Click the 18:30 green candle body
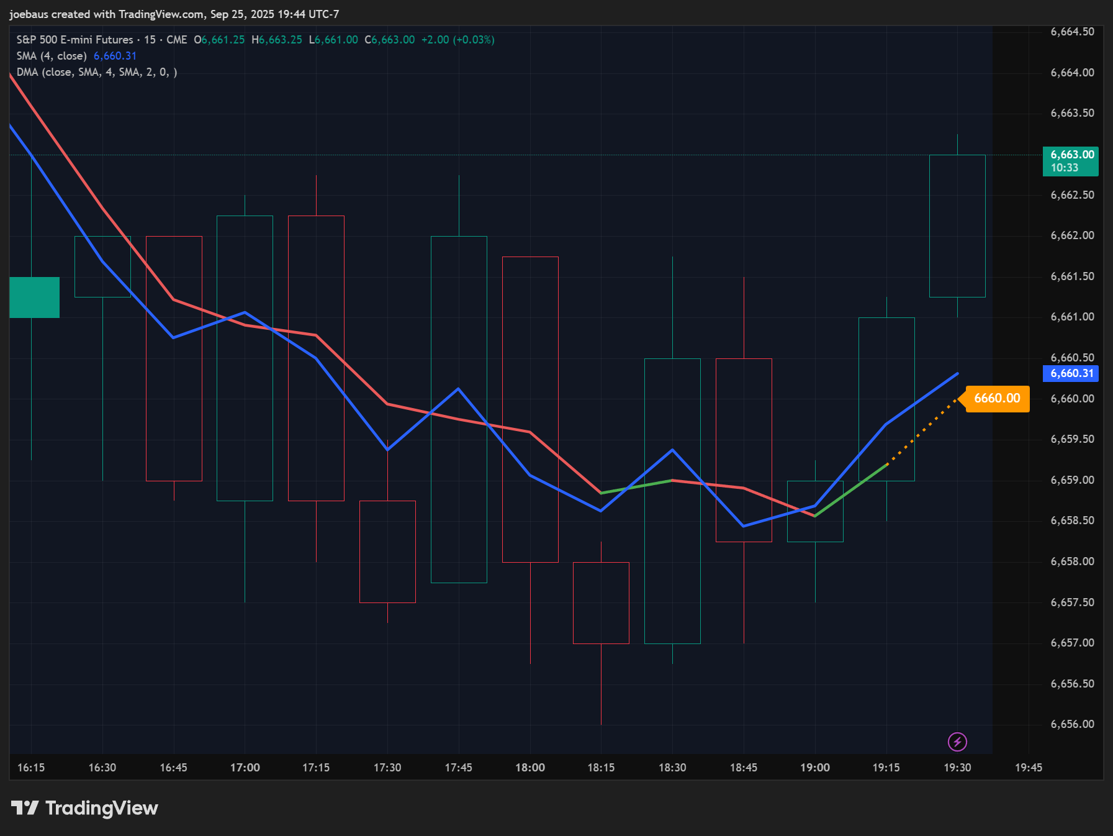Image resolution: width=1113 pixels, height=836 pixels. click(672, 501)
